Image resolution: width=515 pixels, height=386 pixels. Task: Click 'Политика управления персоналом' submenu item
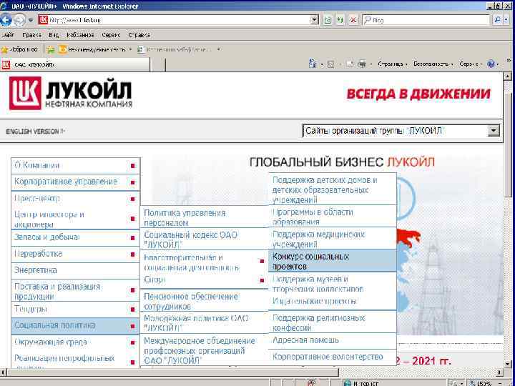coord(205,217)
